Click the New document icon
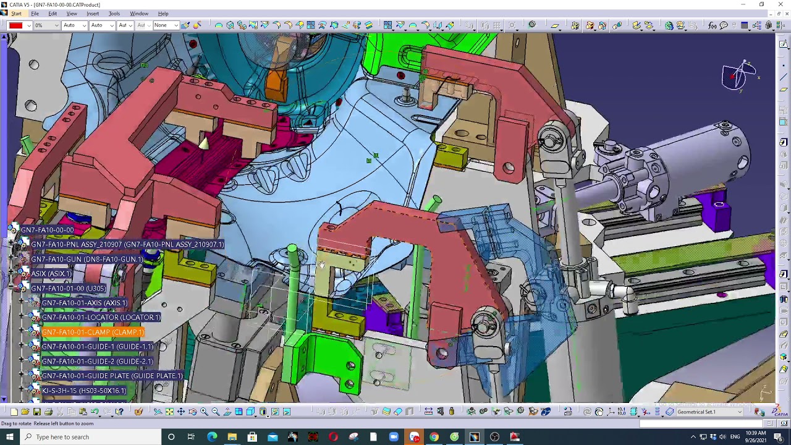Image resolution: width=791 pixels, height=445 pixels. [x=14, y=412]
